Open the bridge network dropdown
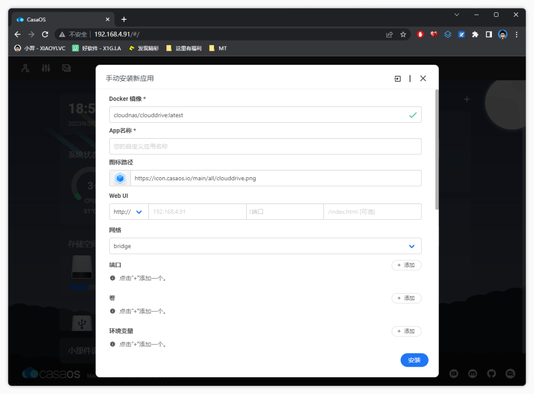Image resolution: width=534 pixels, height=394 pixels. pyautogui.click(x=265, y=246)
